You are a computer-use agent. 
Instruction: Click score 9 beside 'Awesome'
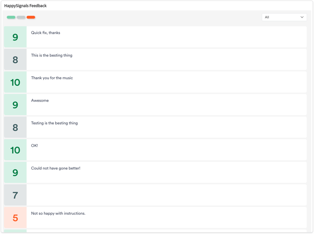pyautogui.click(x=15, y=105)
